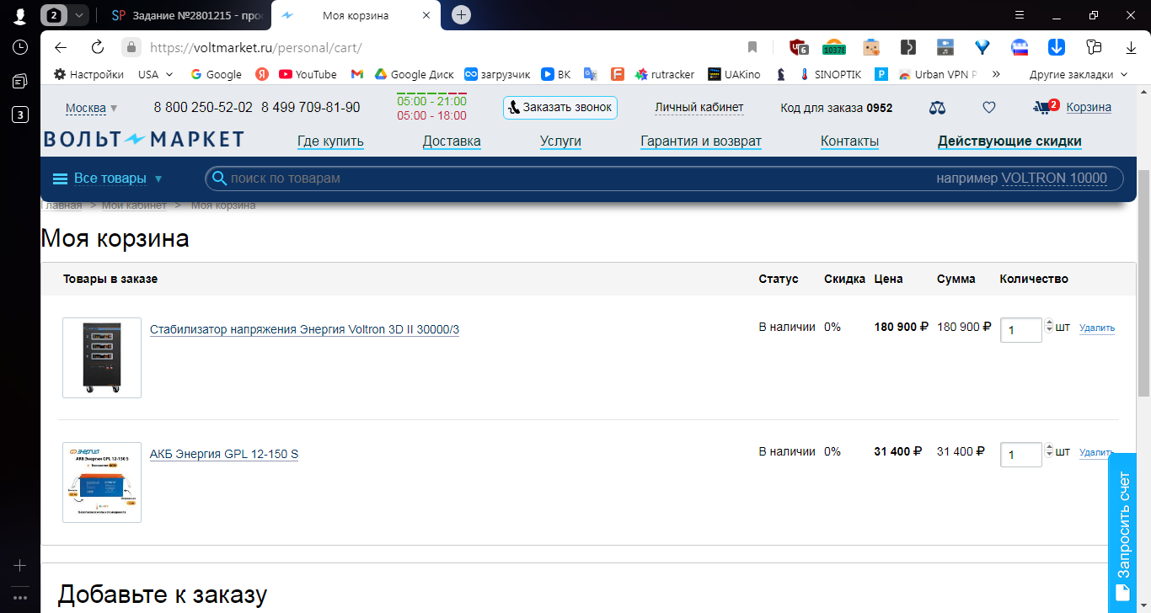
Task: Expand the tab group dropdown arrow
Action: [78, 15]
